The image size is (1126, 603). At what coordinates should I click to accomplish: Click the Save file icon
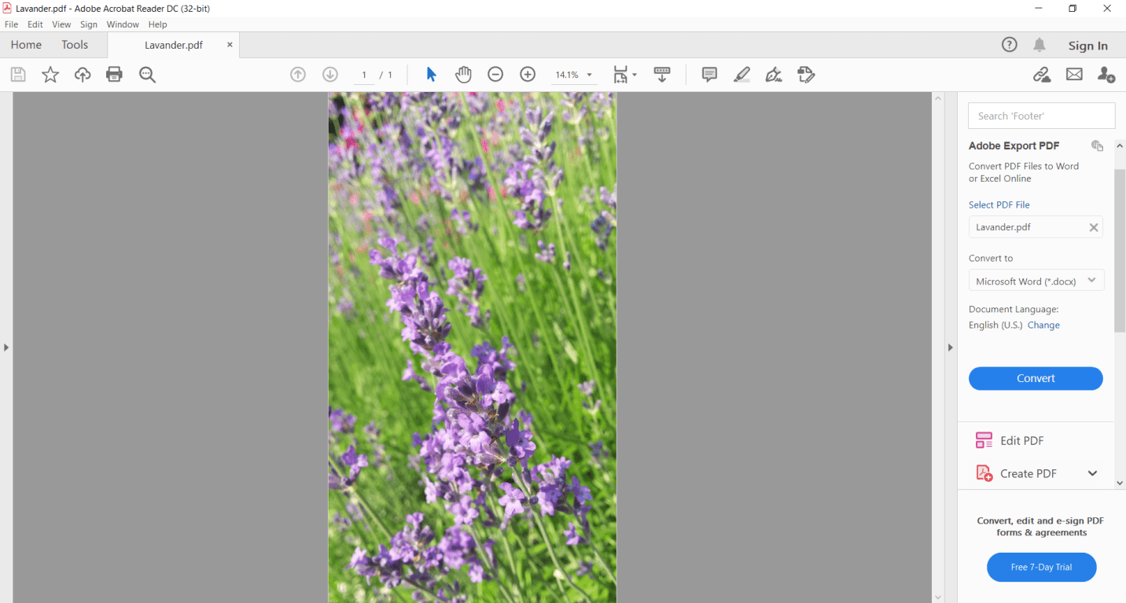click(x=18, y=75)
